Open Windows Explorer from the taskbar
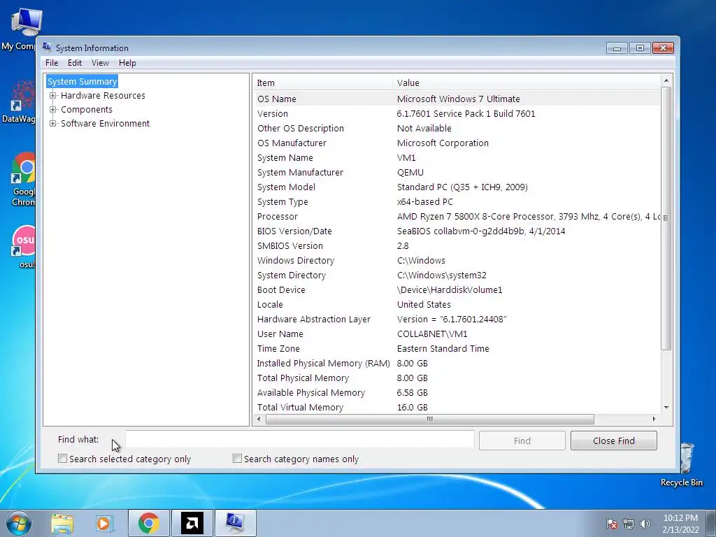Screen dimensions: 716x537 62,523
